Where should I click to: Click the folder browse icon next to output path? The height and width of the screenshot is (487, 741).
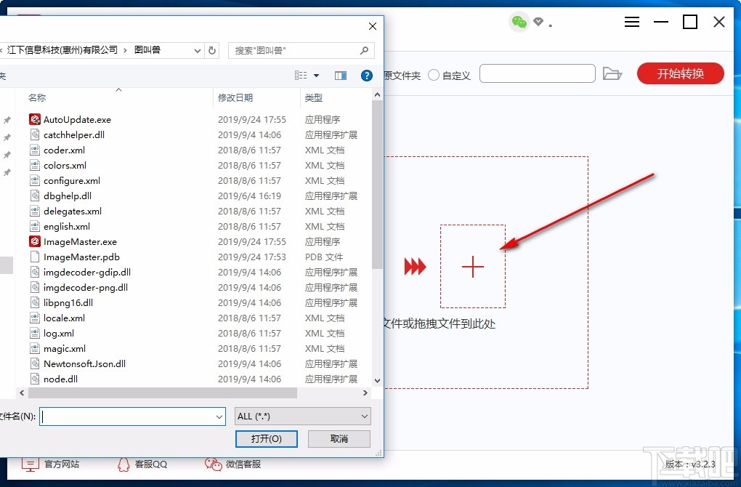pyautogui.click(x=612, y=73)
